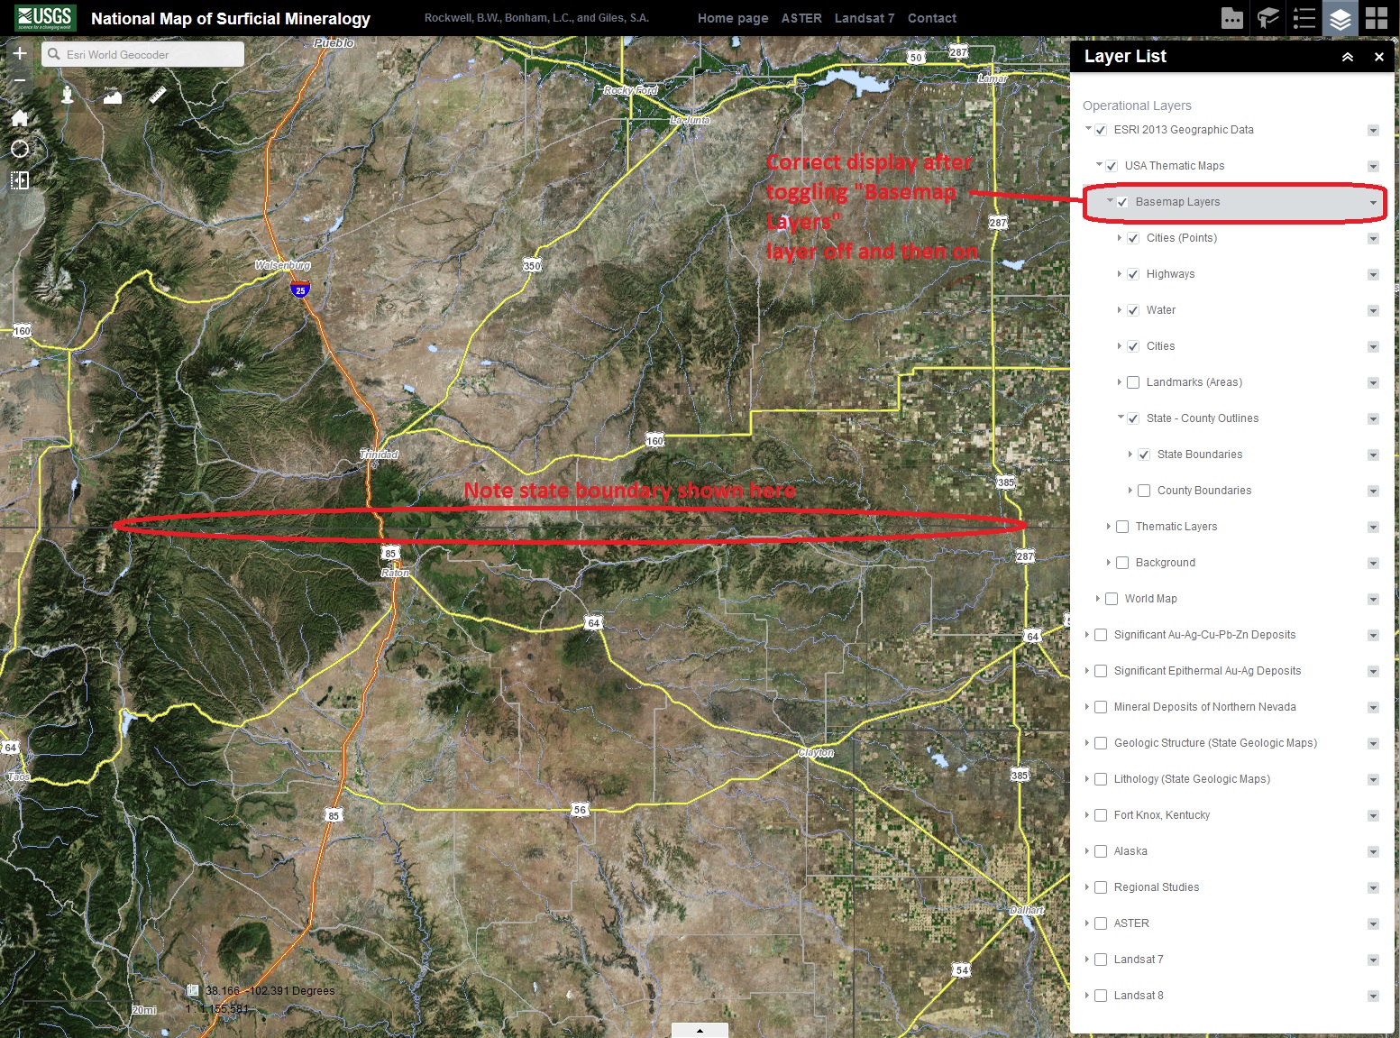This screenshot has height=1038, width=1400.
Task: Open the Legend list icon in header
Action: pyautogui.click(x=1304, y=18)
